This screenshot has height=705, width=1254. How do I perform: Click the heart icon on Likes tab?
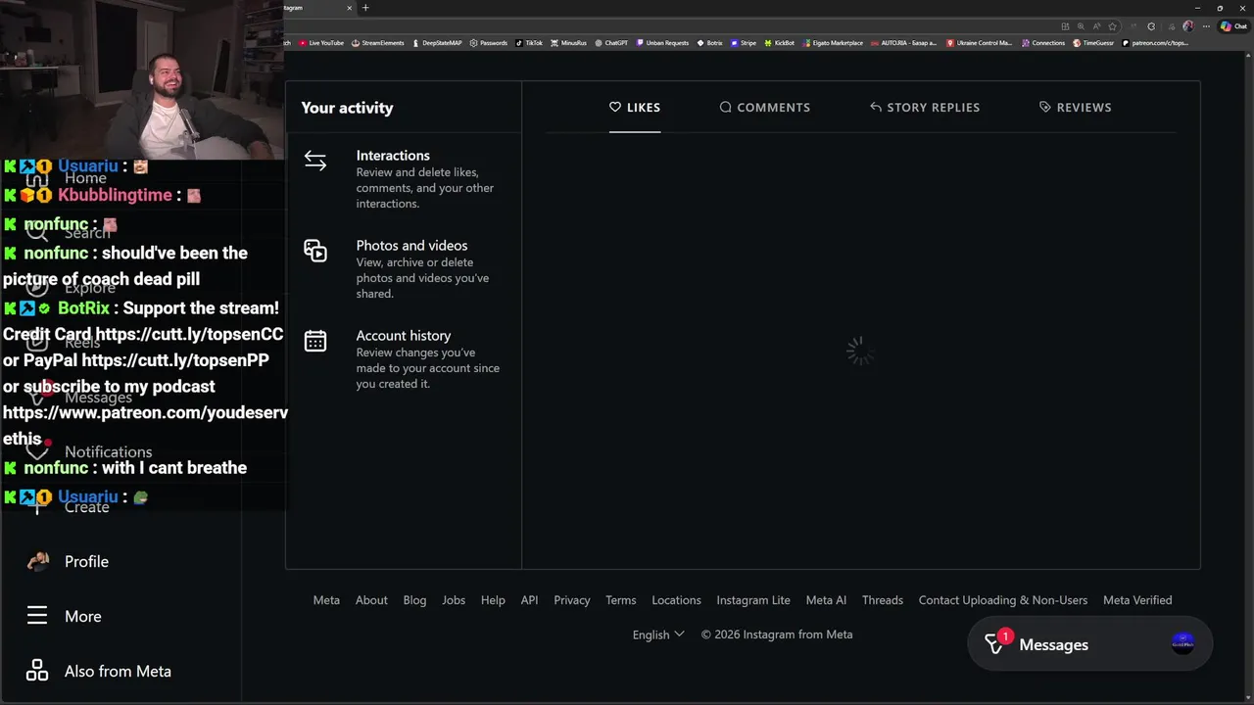(615, 107)
